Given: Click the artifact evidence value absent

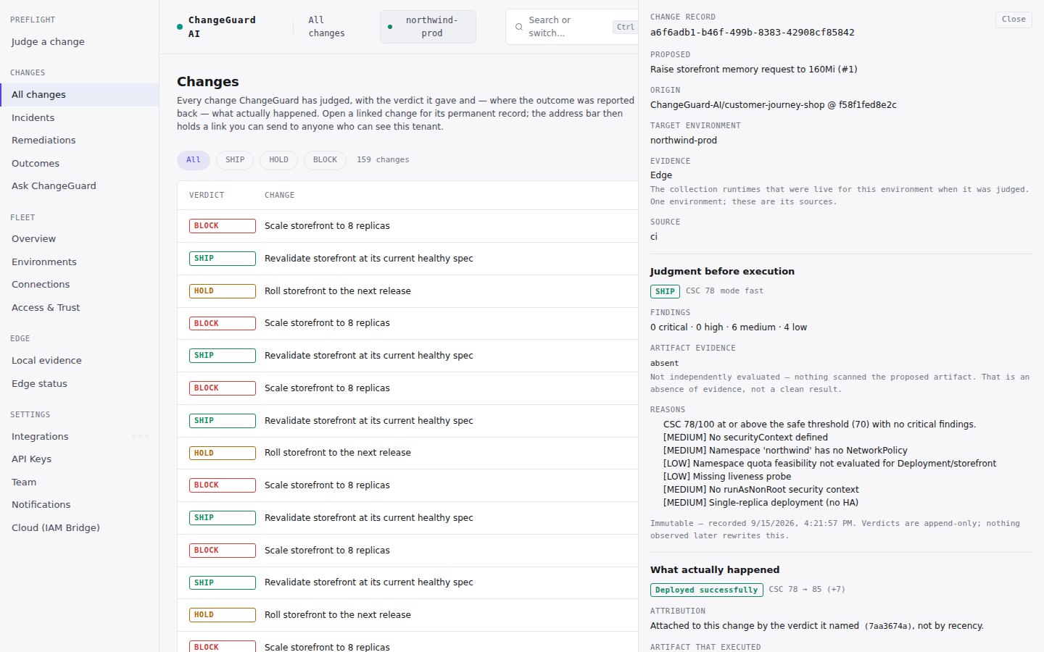Looking at the screenshot, I should [664, 364].
